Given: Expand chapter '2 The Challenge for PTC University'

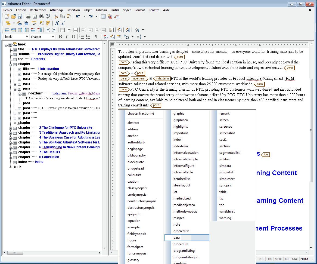Looking at the screenshot, I should (x=11, y=128).
